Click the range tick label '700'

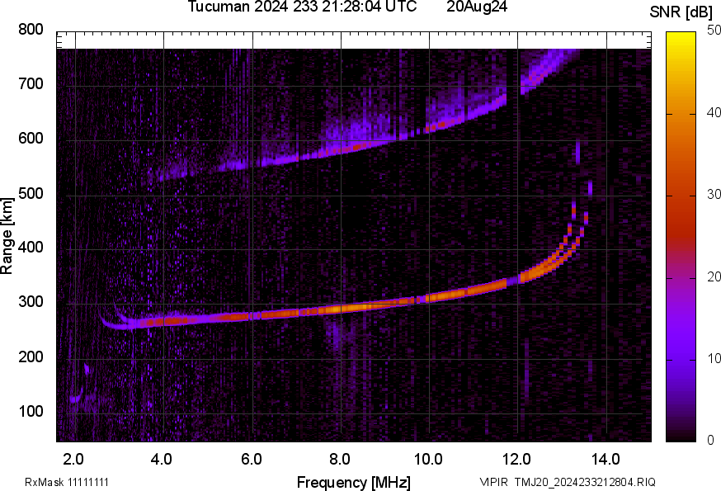point(31,84)
